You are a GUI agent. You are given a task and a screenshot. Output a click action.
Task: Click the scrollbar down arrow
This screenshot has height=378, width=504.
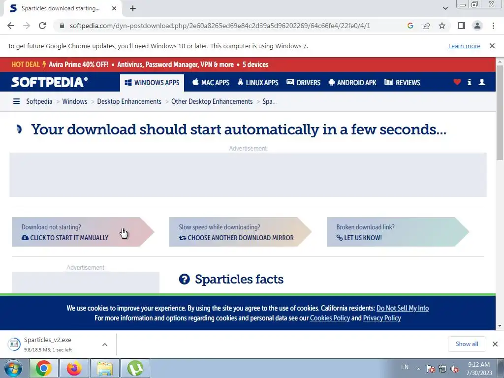coord(500,326)
